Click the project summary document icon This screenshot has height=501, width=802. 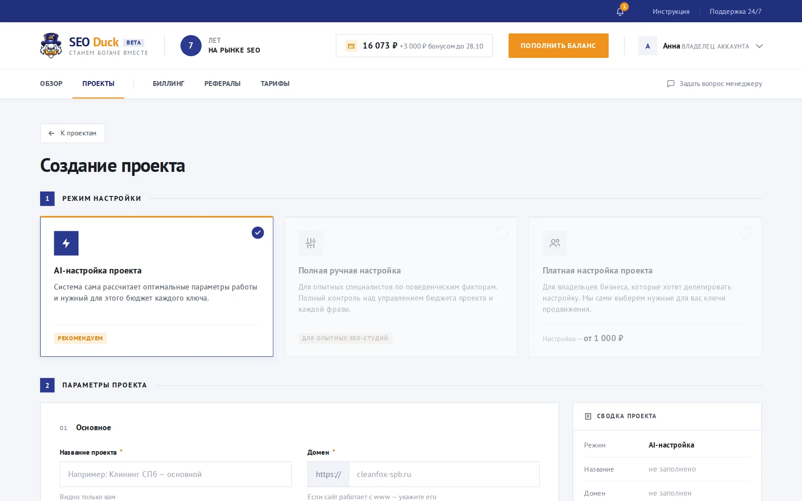(x=588, y=416)
